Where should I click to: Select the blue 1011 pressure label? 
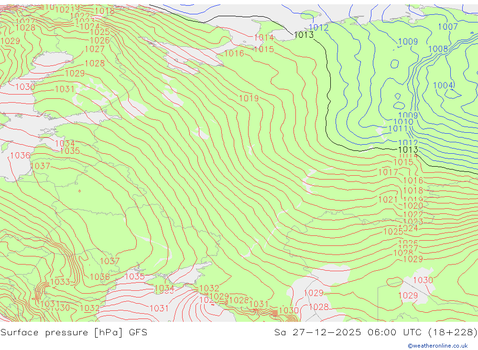click(x=398, y=129)
